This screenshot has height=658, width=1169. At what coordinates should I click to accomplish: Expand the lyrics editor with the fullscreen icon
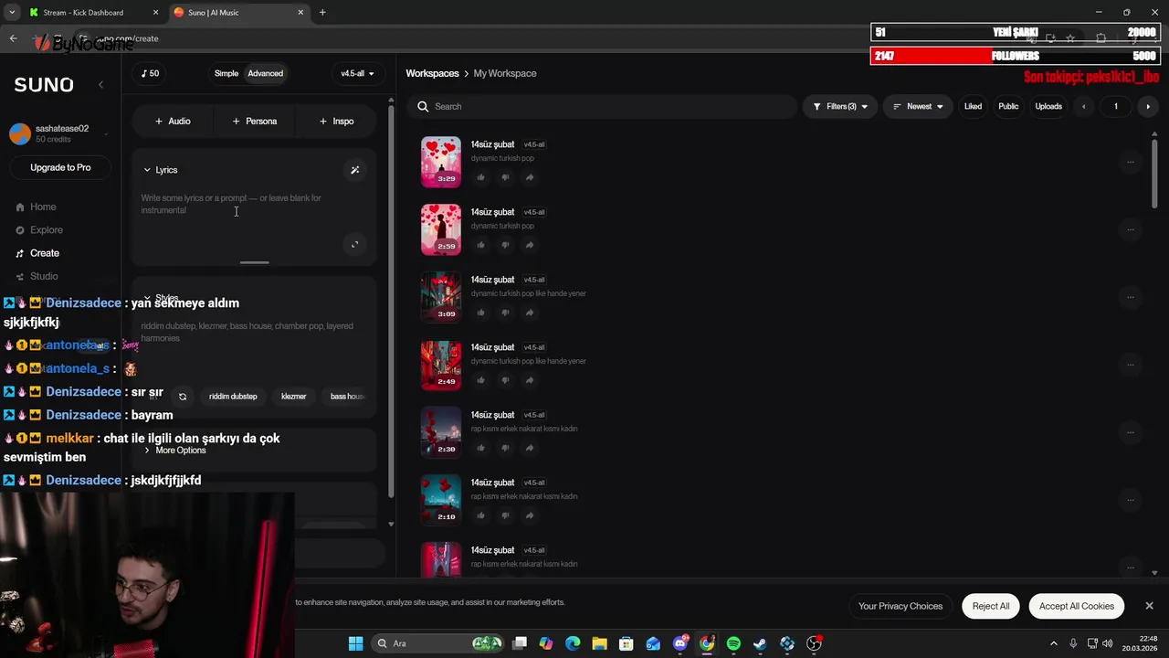355,244
